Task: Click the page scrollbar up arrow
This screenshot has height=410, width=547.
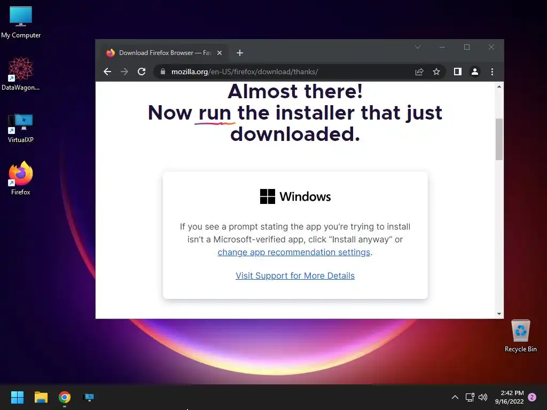Action: click(x=499, y=86)
